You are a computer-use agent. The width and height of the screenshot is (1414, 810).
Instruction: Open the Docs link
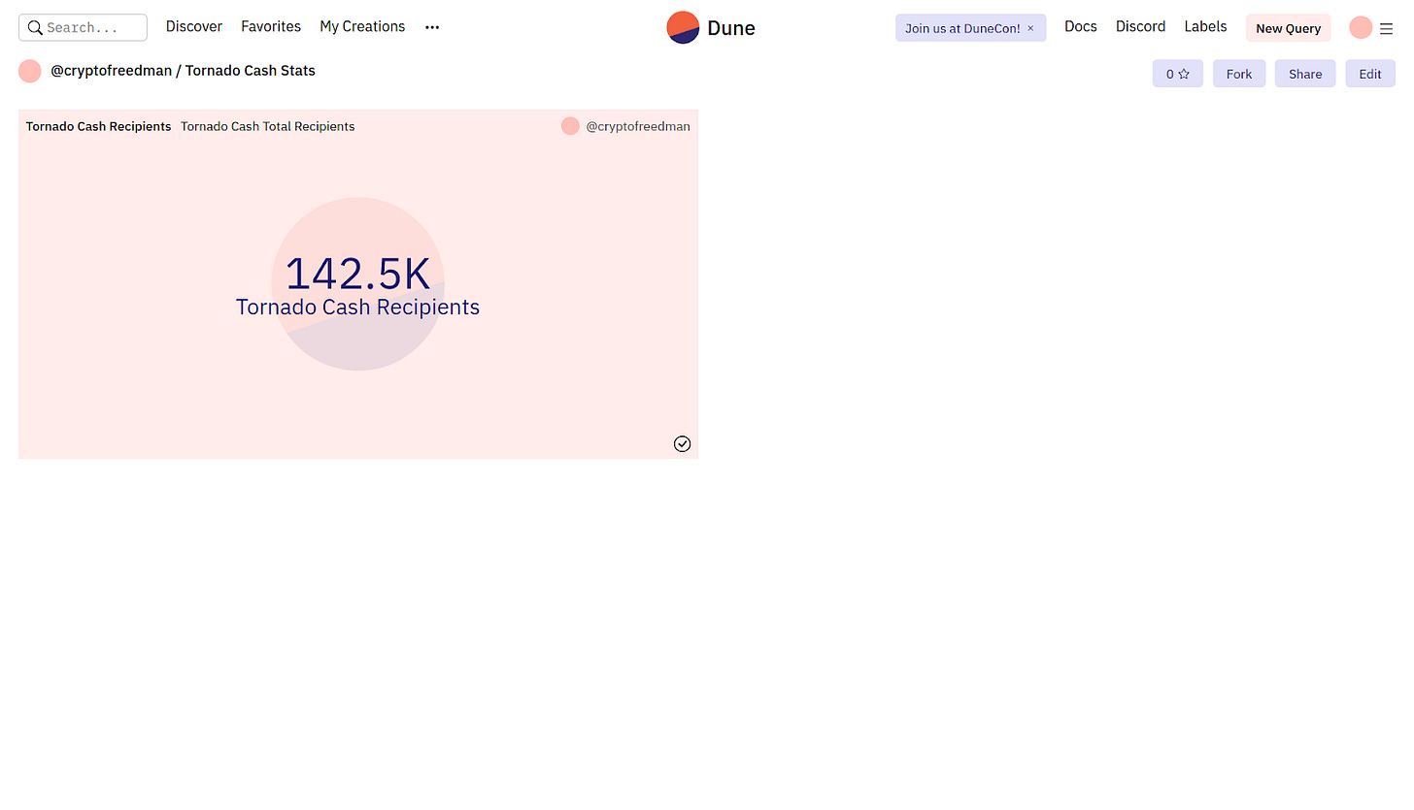pyautogui.click(x=1081, y=27)
